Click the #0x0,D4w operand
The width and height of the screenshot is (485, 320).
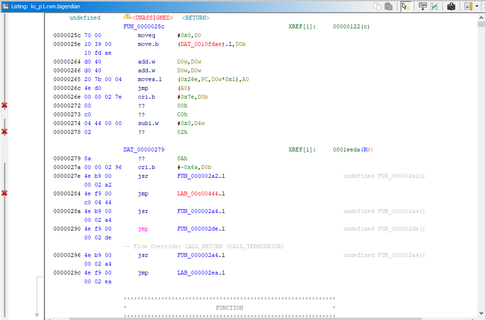tap(191, 123)
